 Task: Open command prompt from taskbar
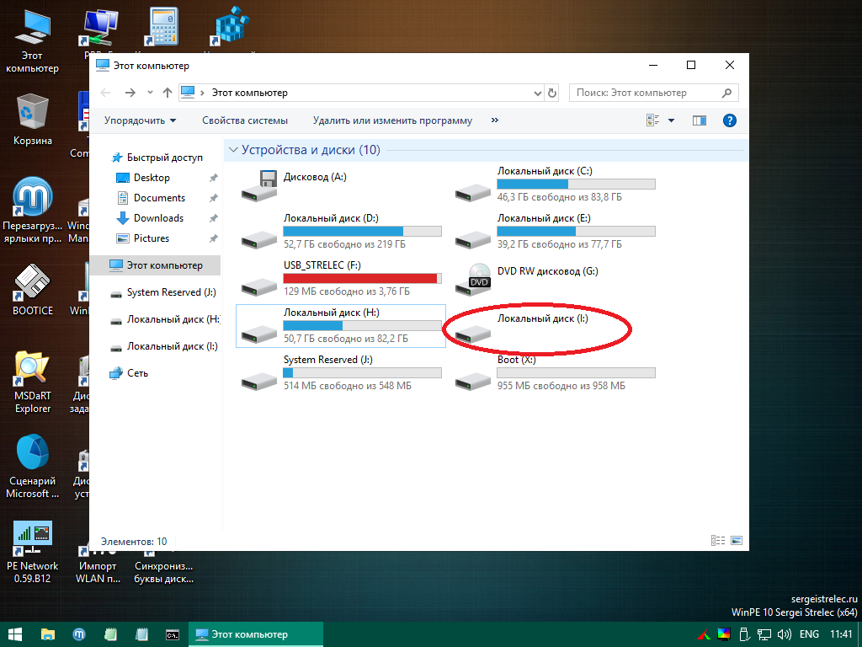click(x=172, y=634)
